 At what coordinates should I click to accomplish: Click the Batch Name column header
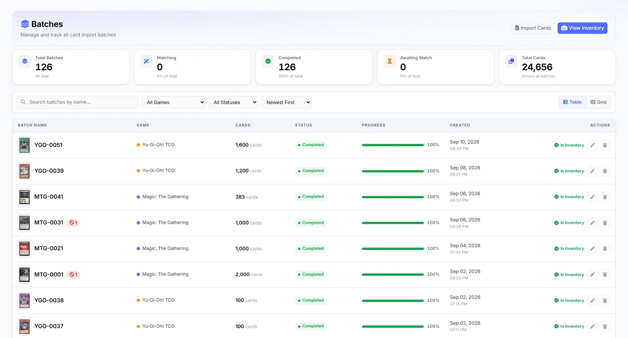32,125
